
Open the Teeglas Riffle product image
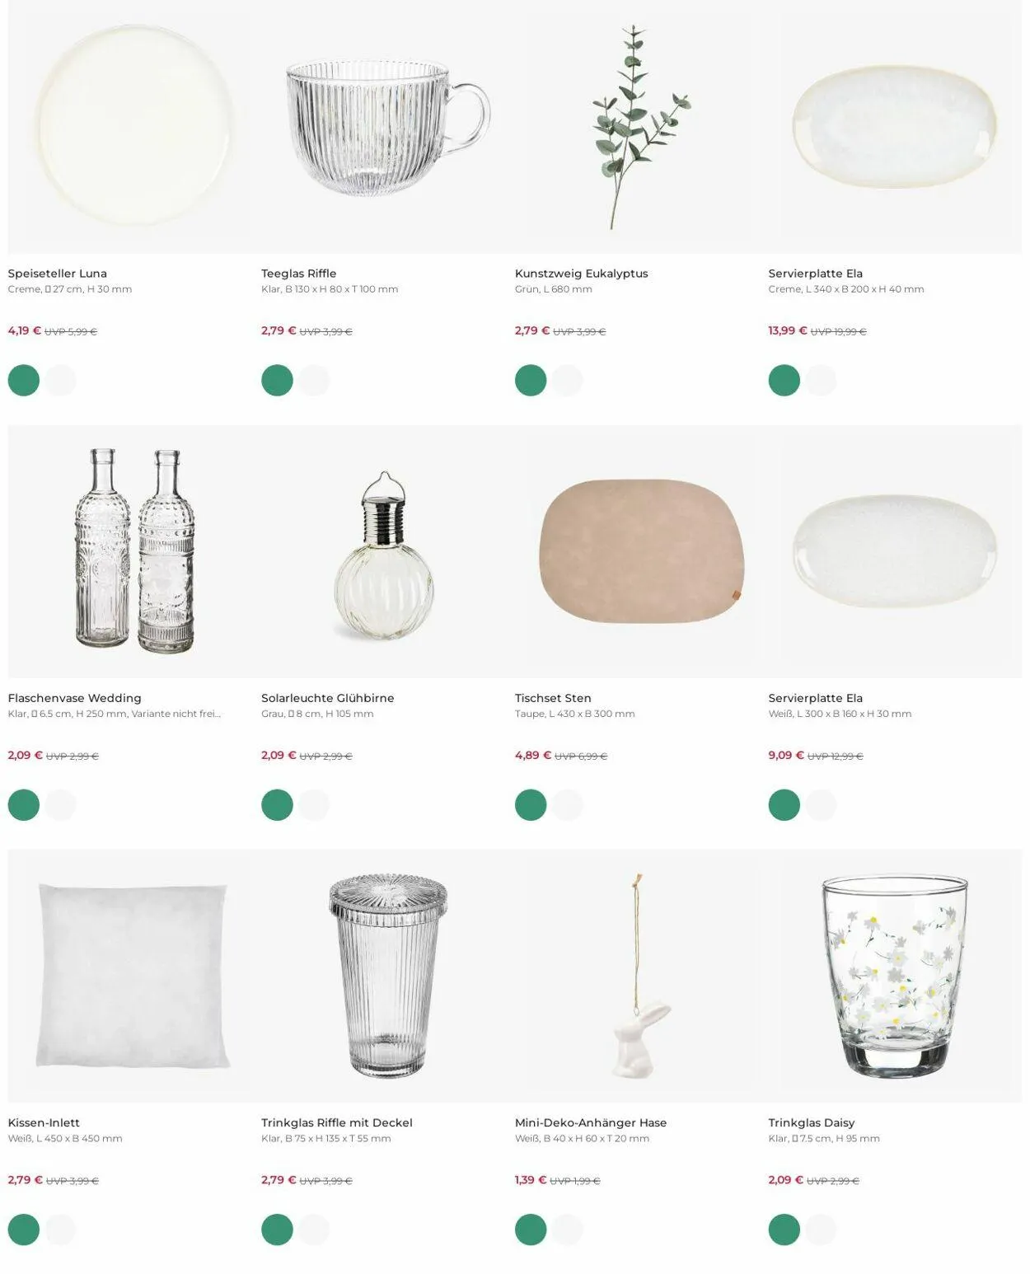388,126
